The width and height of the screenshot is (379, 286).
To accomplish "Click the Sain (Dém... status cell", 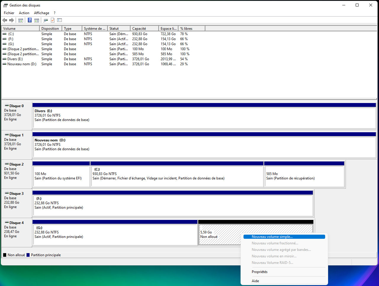I will 118,34.
